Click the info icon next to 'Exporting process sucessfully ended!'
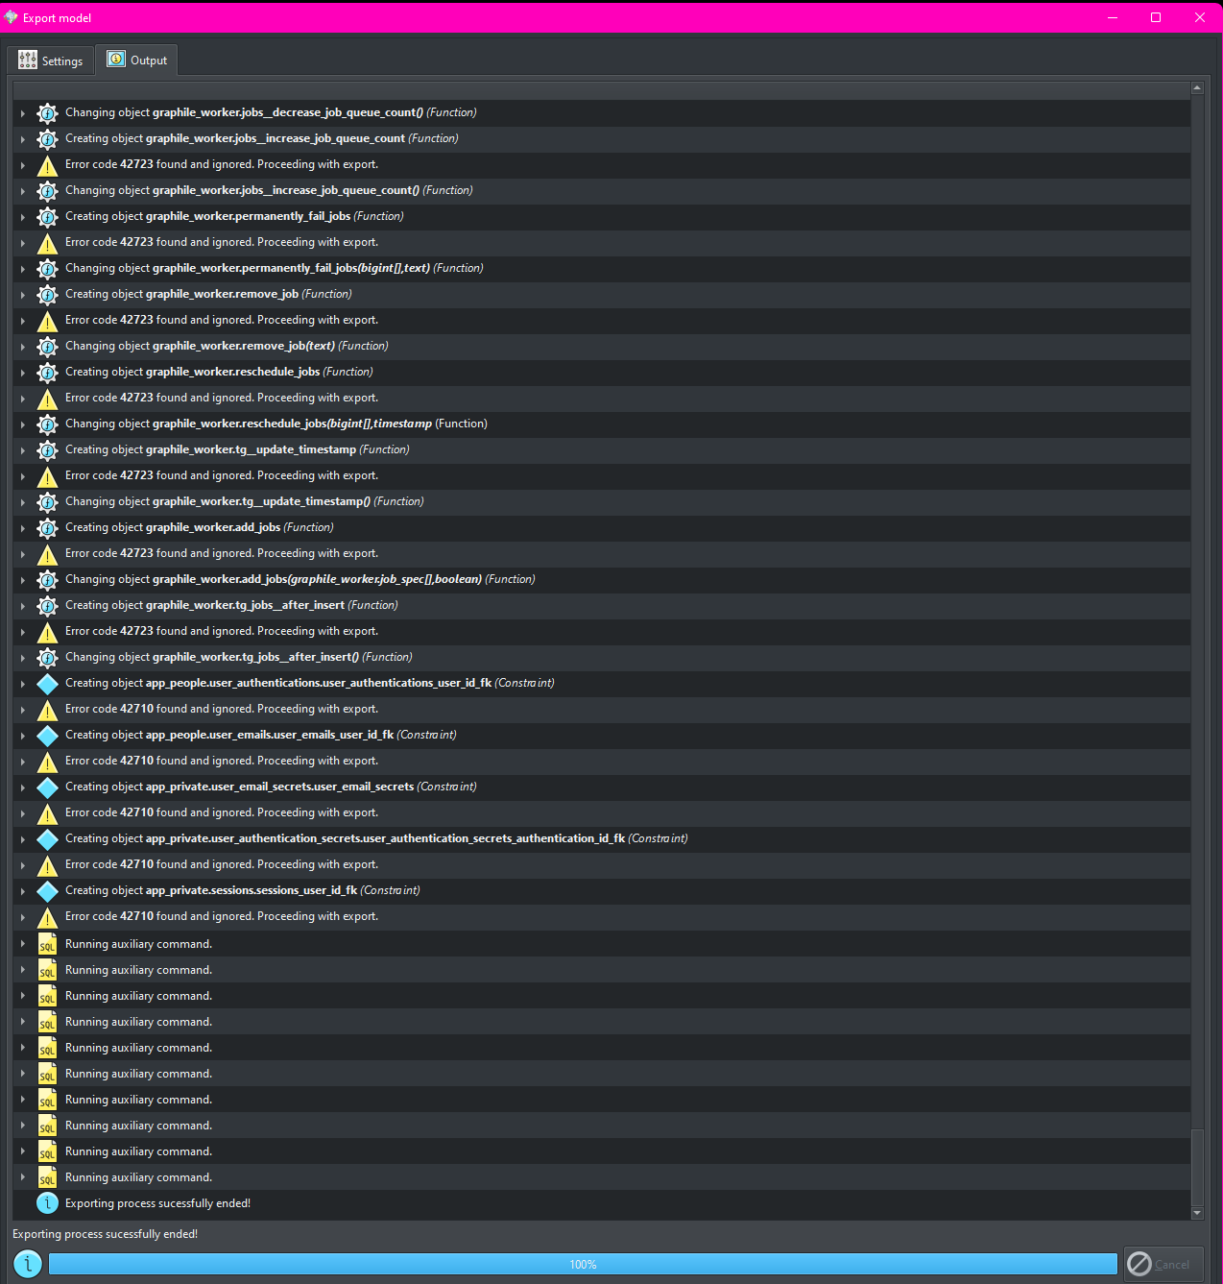Image resolution: width=1223 pixels, height=1284 pixels. tap(47, 1202)
